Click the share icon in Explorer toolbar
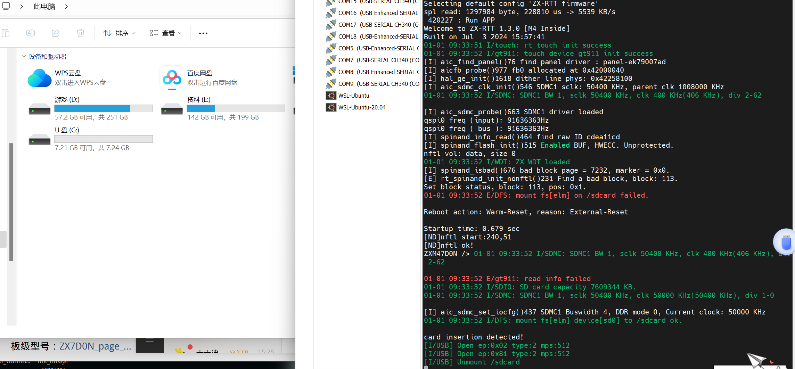 [x=56, y=33]
